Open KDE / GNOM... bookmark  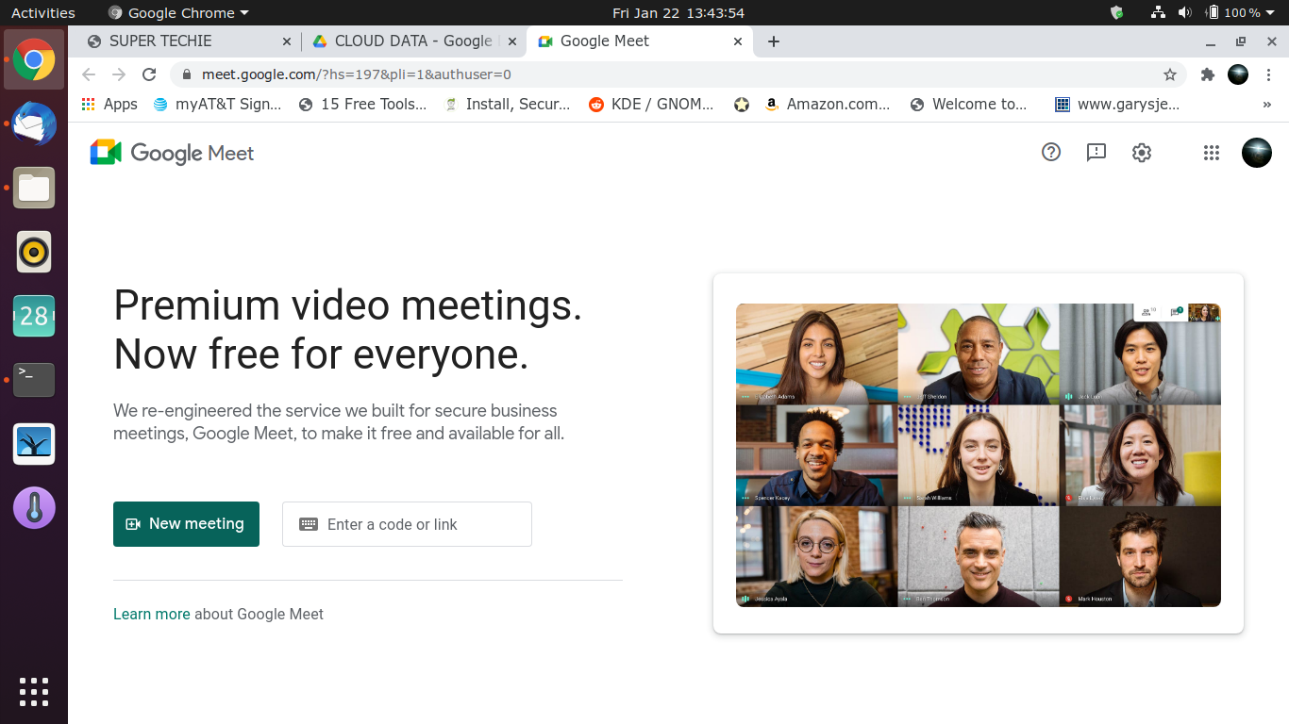point(652,105)
